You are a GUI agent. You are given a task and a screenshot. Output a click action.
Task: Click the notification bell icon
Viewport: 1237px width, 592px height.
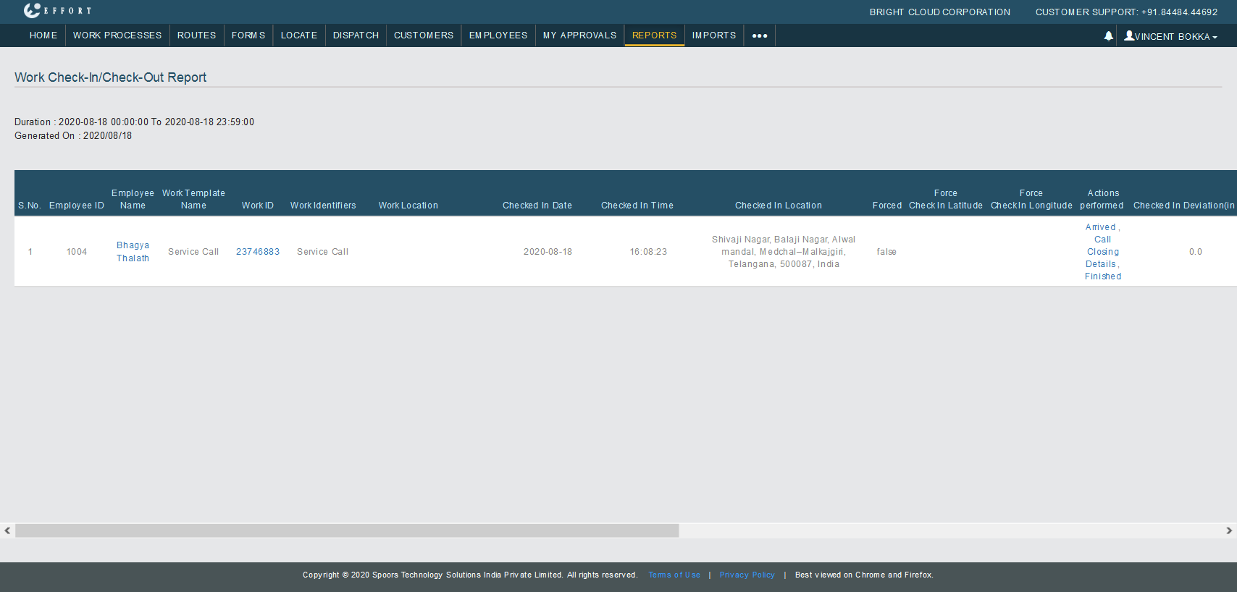click(1108, 36)
